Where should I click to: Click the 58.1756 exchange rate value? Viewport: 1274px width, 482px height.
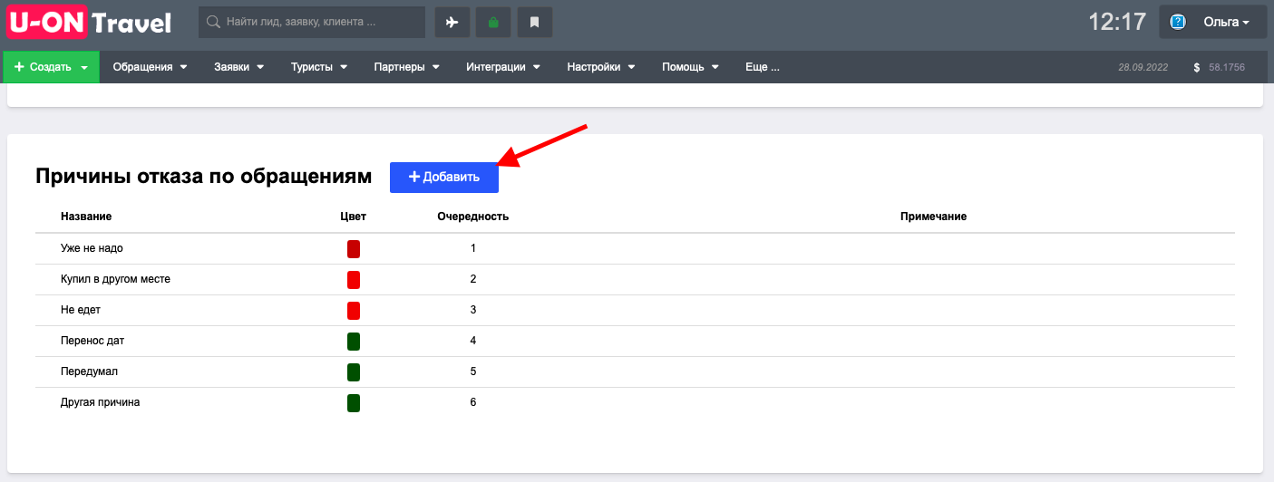pos(1227,67)
